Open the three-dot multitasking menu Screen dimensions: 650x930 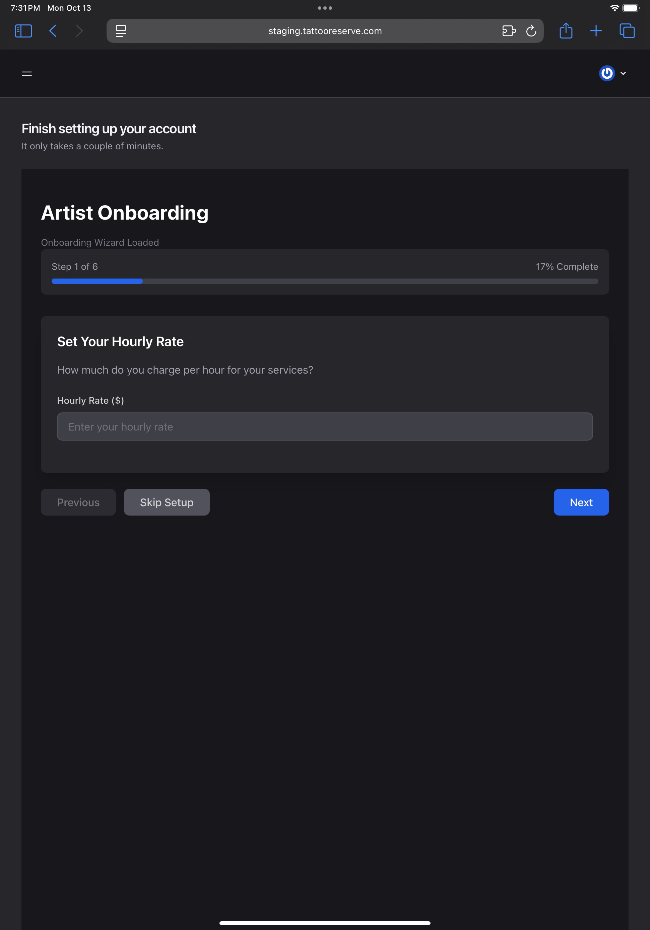pyautogui.click(x=325, y=8)
